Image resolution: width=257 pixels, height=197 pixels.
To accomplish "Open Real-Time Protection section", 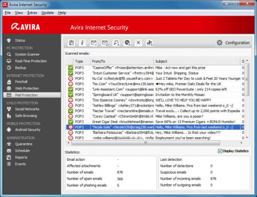I will click(31, 61).
